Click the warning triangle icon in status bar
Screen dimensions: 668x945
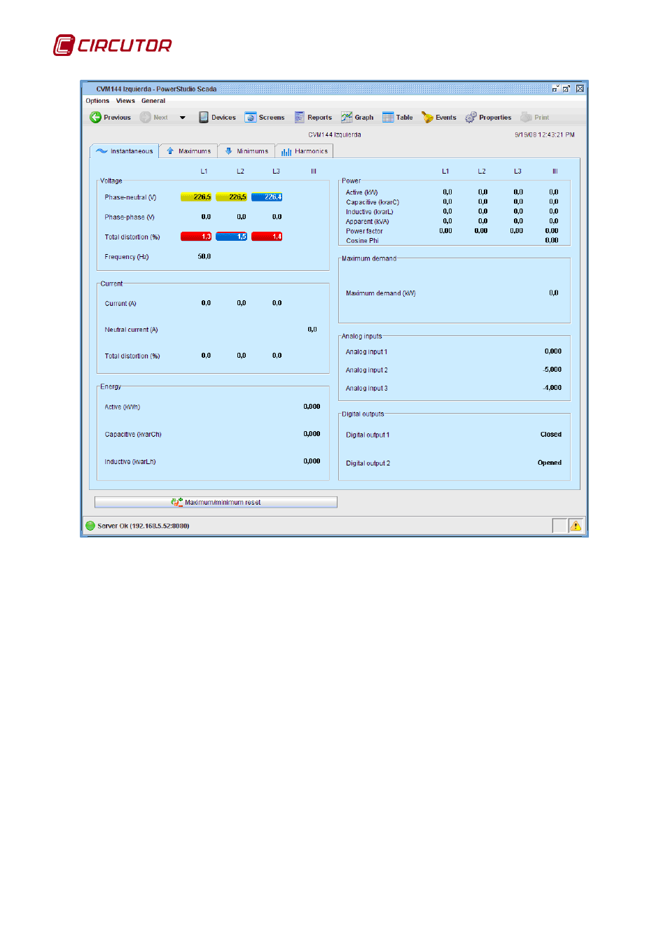tap(576, 526)
